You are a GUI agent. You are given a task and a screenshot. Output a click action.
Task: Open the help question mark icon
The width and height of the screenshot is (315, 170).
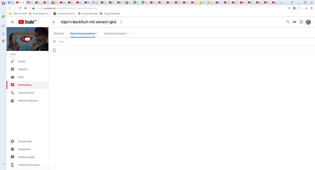[301, 22]
